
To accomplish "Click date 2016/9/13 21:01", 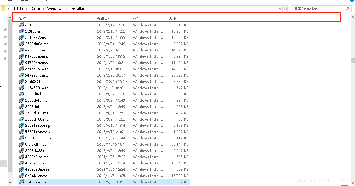I will (111, 132).
